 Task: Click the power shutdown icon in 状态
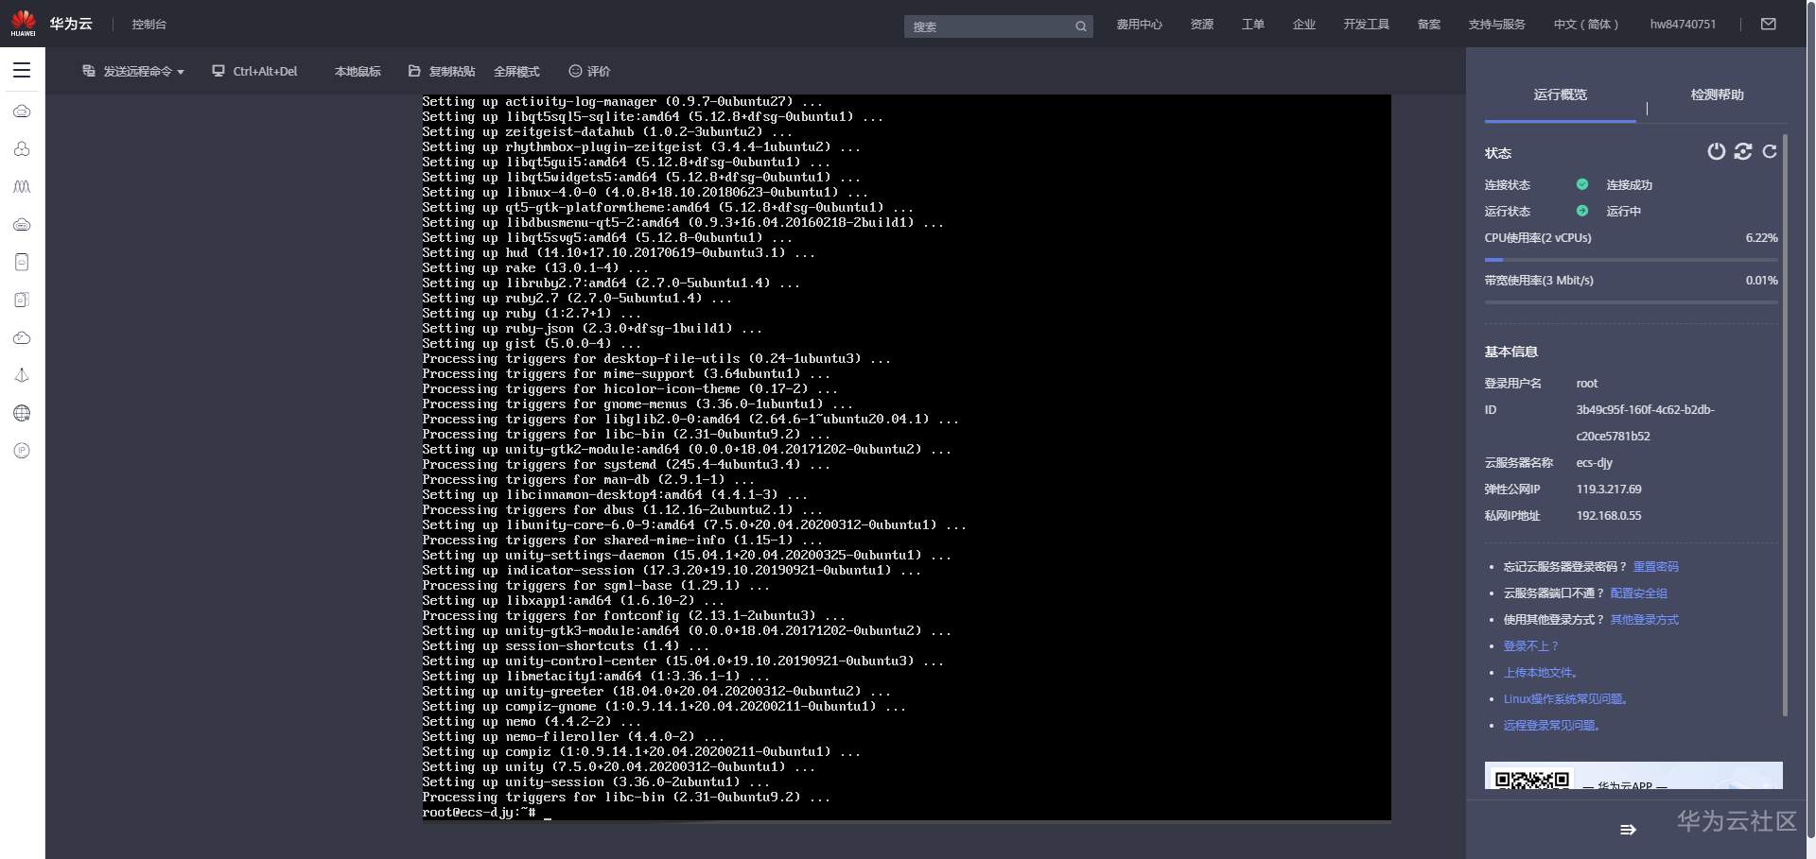1716,151
